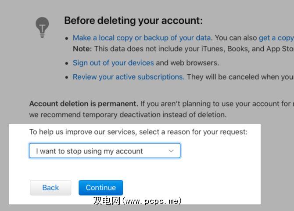Open the 'Sign out of your devices' link
Image resolution: width=294 pixels, height=211 pixels.
coord(113,63)
